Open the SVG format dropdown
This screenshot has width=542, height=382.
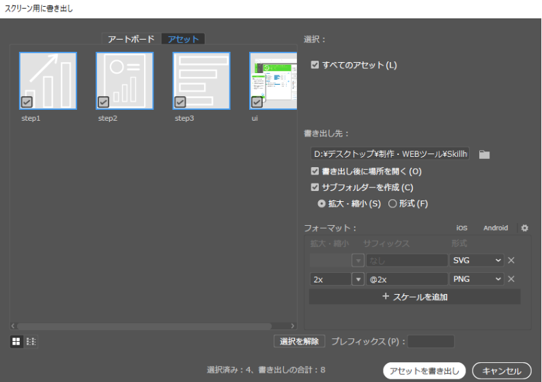click(476, 261)
